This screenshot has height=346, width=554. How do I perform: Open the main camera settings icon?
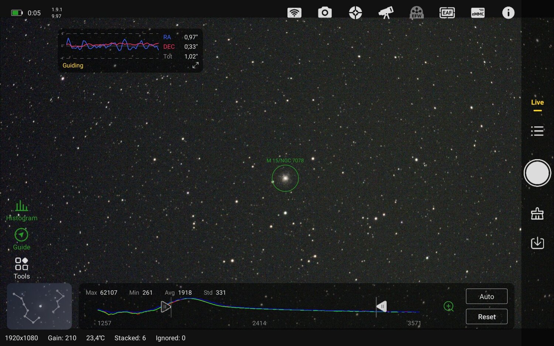coord(325,12)
